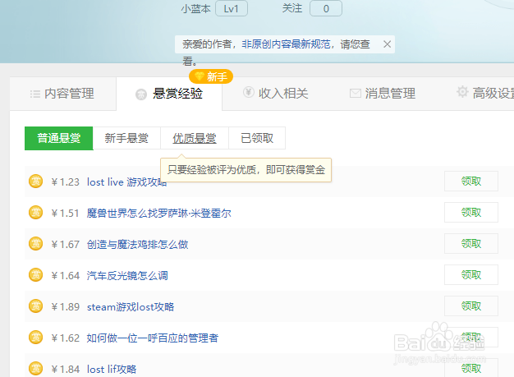Click the reward icon beside 悬赏经验
The image size is (514, 377).
click(141, 94)
